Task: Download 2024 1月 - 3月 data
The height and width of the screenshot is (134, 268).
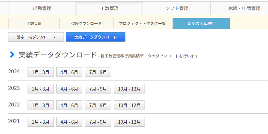Action: (41, 72)
